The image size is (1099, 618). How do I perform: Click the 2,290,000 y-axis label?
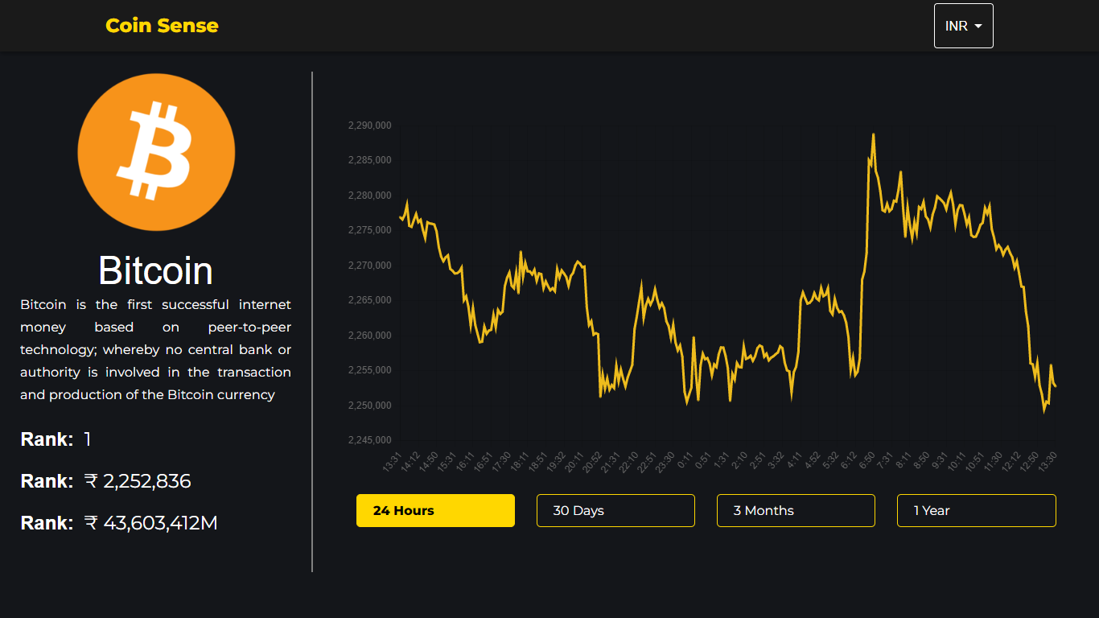369,126
